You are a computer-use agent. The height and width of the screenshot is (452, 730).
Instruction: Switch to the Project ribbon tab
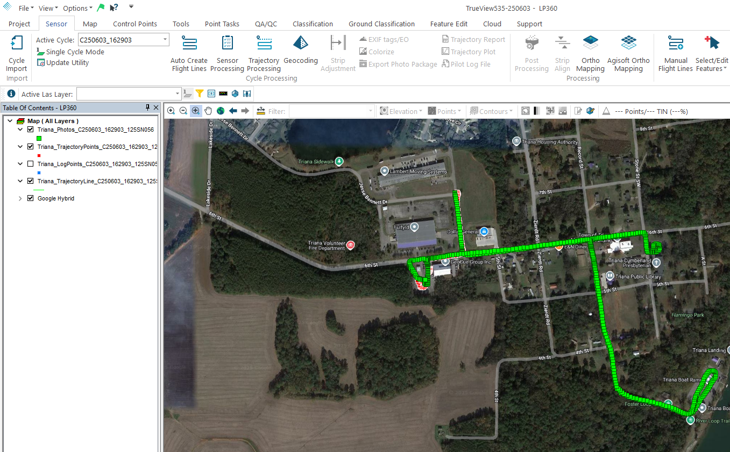point(19,24)
